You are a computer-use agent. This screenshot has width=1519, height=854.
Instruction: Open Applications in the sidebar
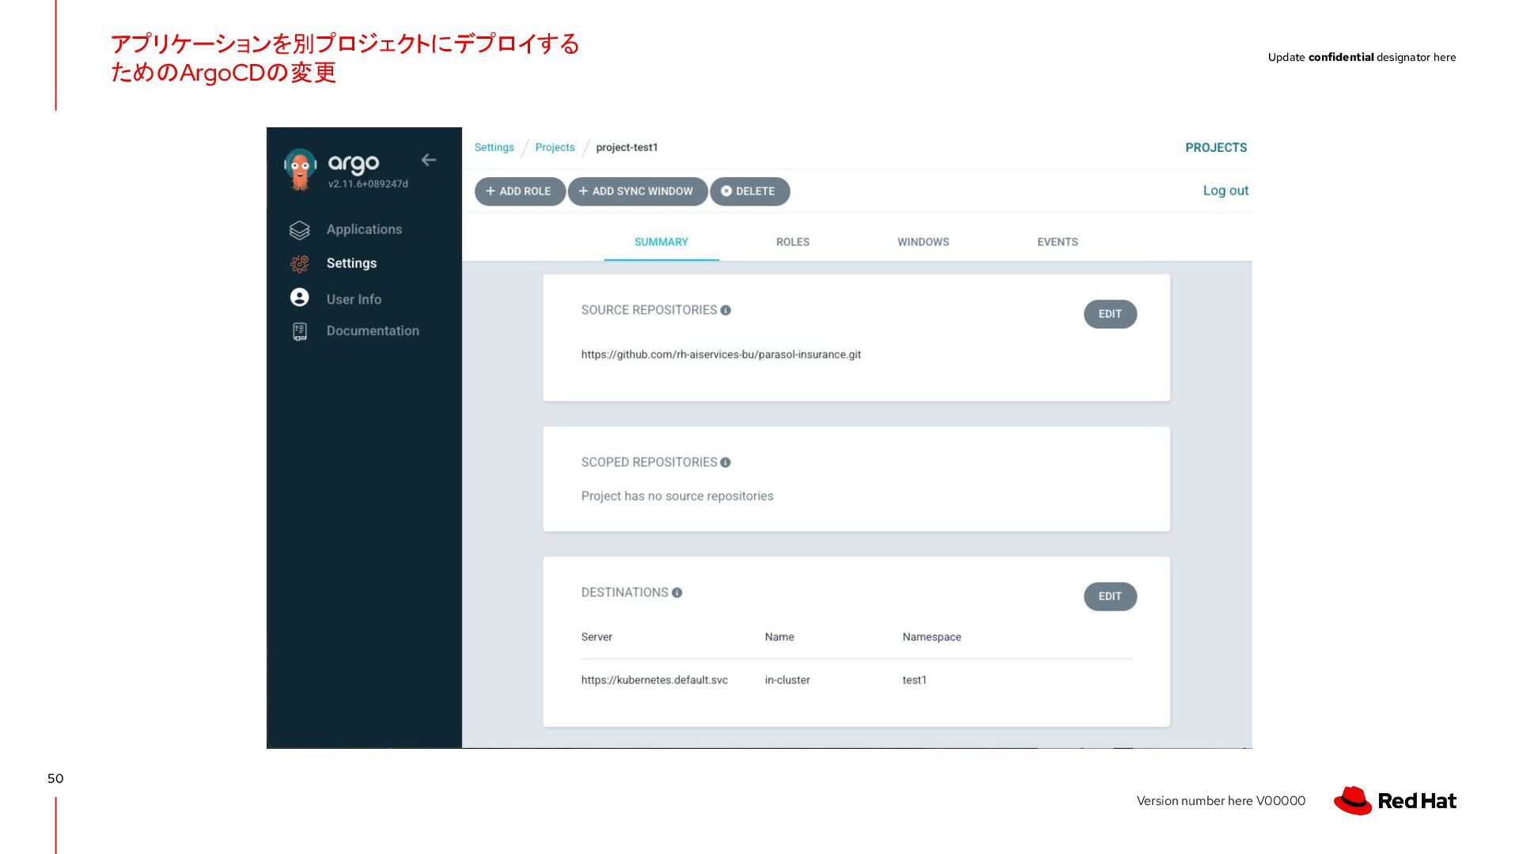(364, 229)
